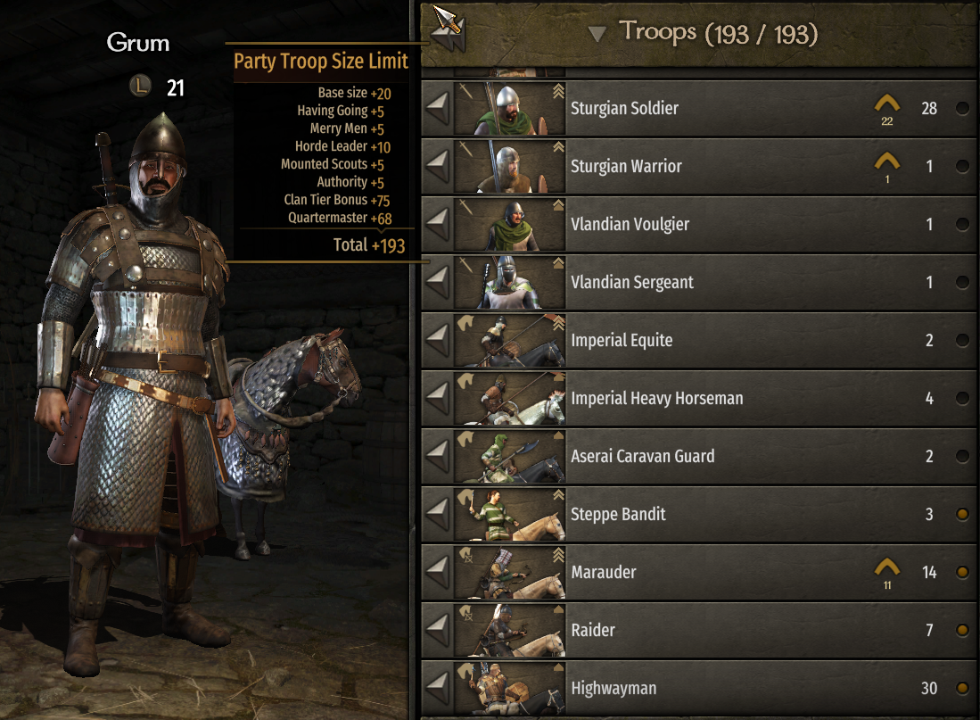Click the transfer arrow for Highwayman

click(438, 688)
